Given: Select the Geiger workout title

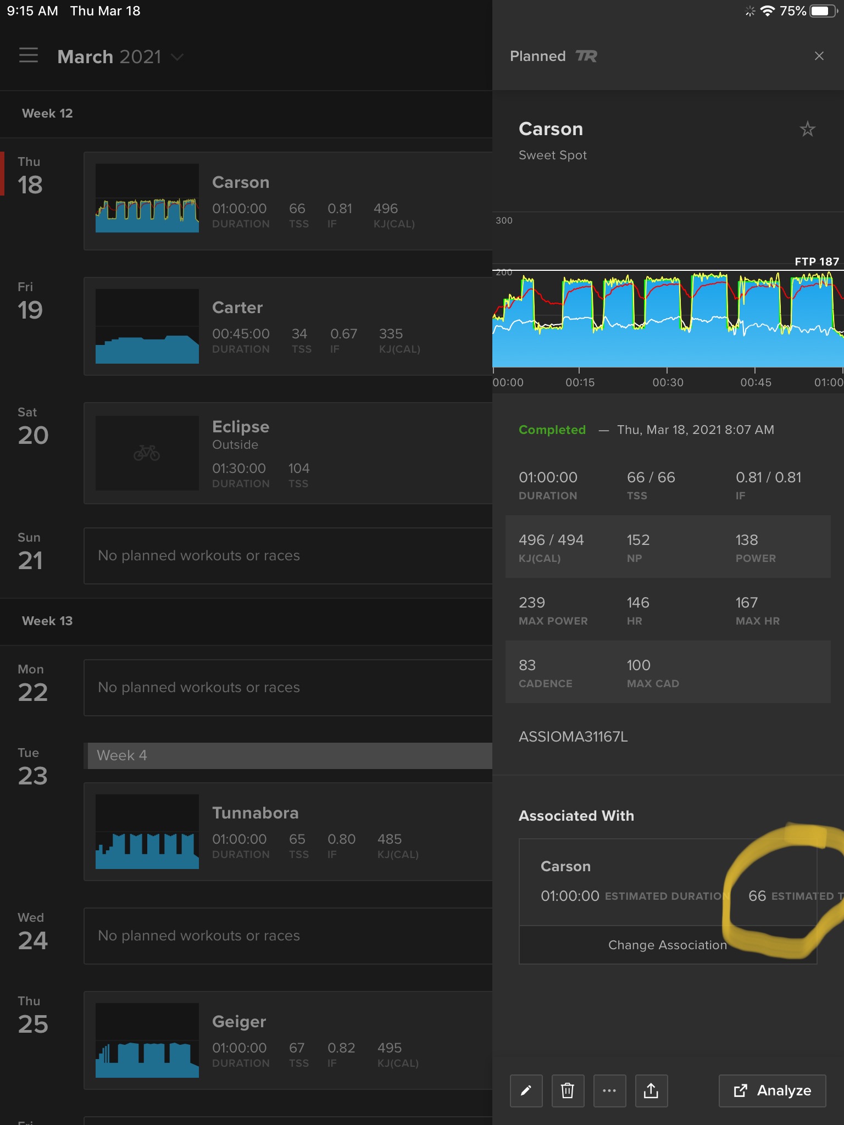Looking at the screenshot, I should [239, 1022].
